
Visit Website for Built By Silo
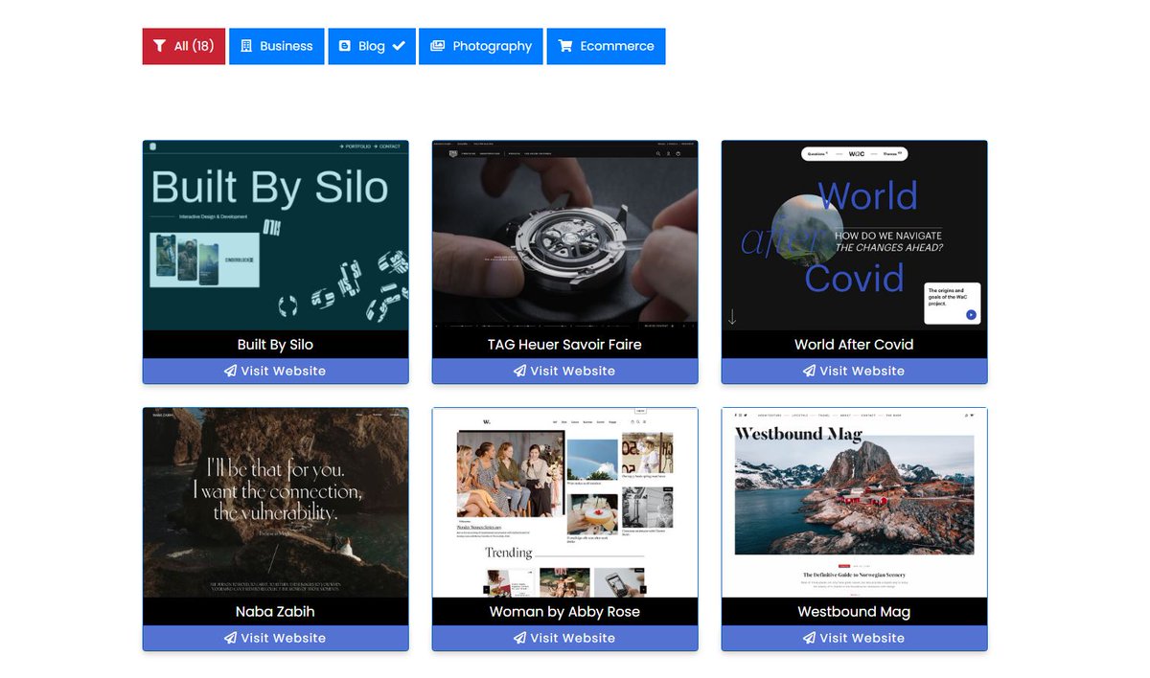pyautogui.click(x=276, y=371)
